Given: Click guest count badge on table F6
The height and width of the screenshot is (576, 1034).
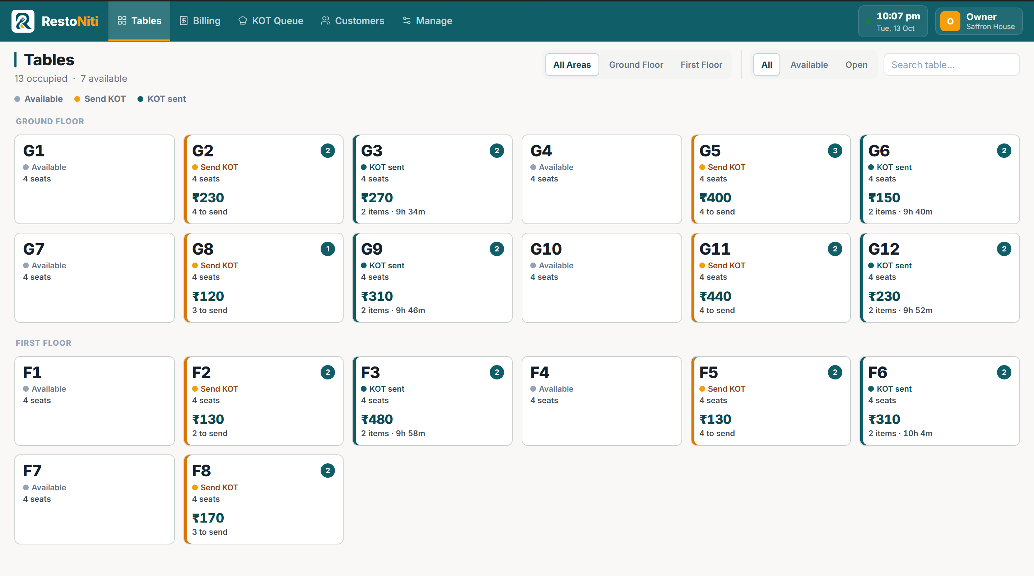Looking at the screenshot, I should (x=1004, y=372).
